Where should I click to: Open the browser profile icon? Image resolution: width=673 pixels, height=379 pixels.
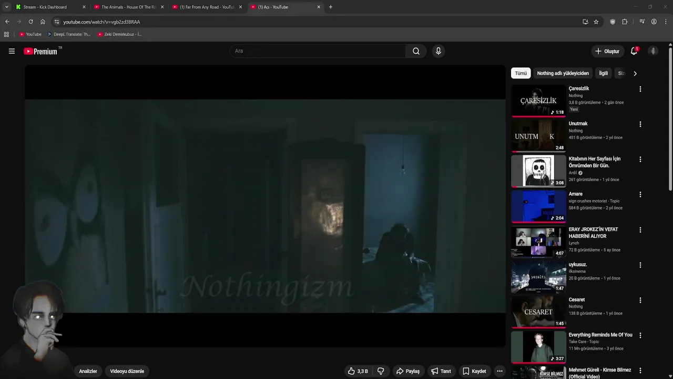(654, 22)
